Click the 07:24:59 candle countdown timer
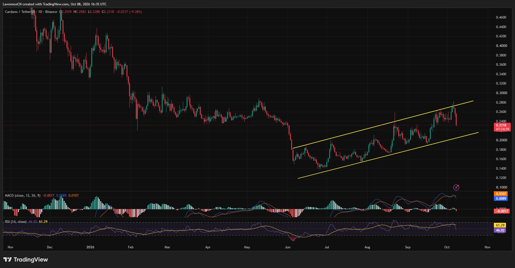 click(502, 129)
